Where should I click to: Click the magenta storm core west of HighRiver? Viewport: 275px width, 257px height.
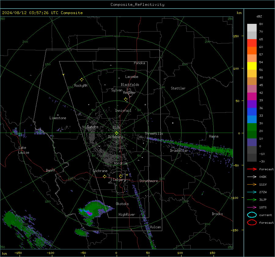90,213
